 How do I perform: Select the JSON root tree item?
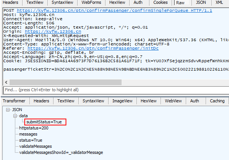click(x=17, y=110)
